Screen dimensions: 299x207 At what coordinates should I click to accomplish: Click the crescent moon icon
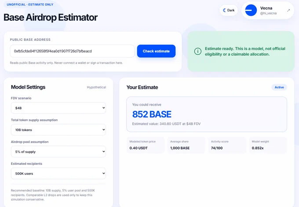224,10
